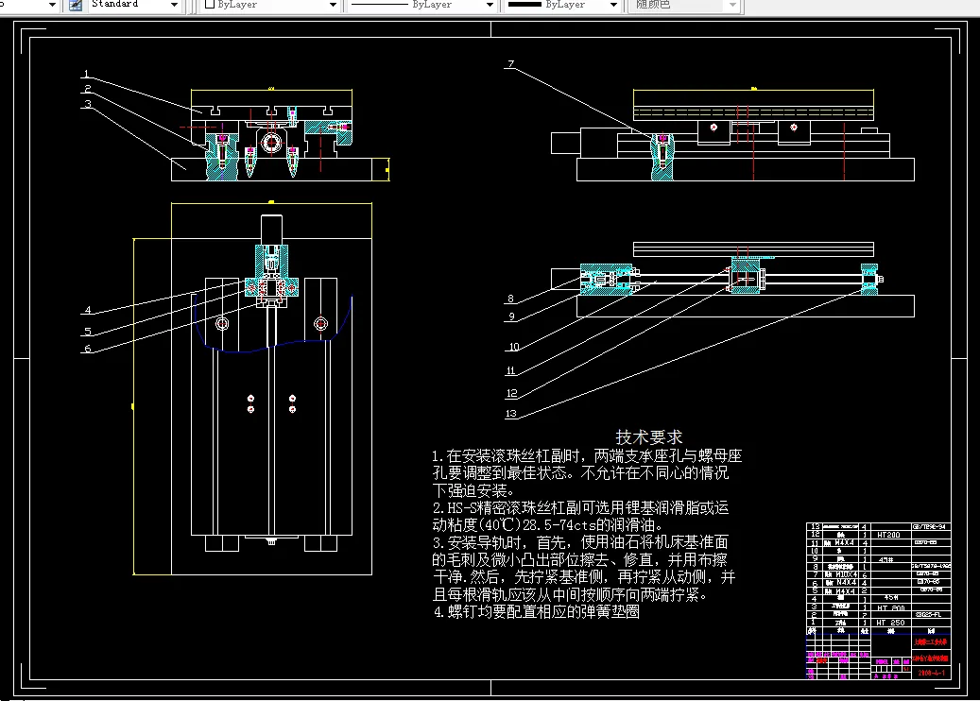Click the text style manager icon beside Standard
The height and width of the screenshot is (701, 980).
click(73, 6)
